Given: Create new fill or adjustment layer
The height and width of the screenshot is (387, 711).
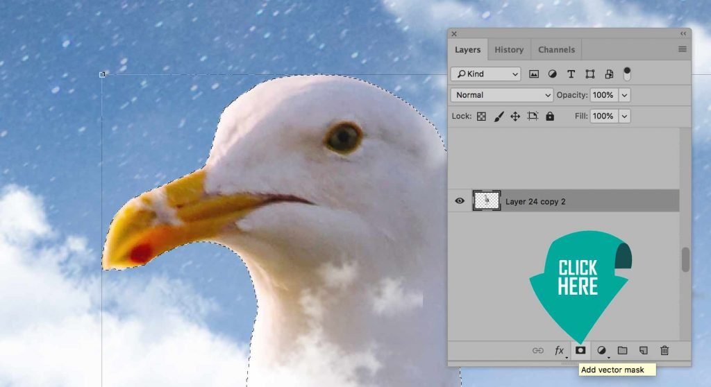Looking at the screenshot, I should (x=601, y=350).
